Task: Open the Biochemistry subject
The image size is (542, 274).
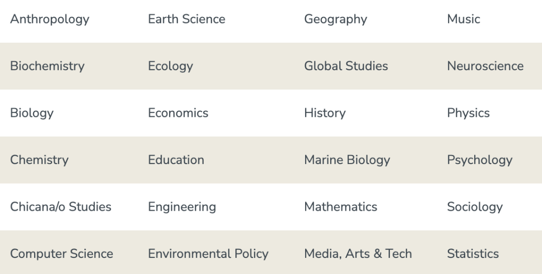Action: (47, 66)
